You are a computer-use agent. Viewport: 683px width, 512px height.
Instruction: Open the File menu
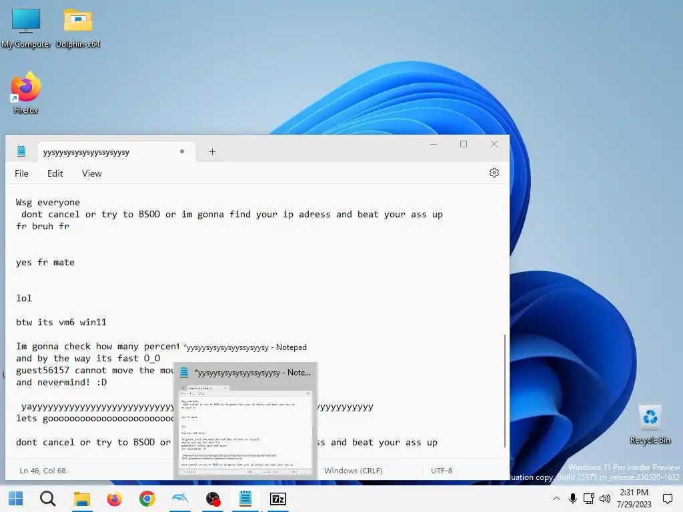click(x=21, y=173)
